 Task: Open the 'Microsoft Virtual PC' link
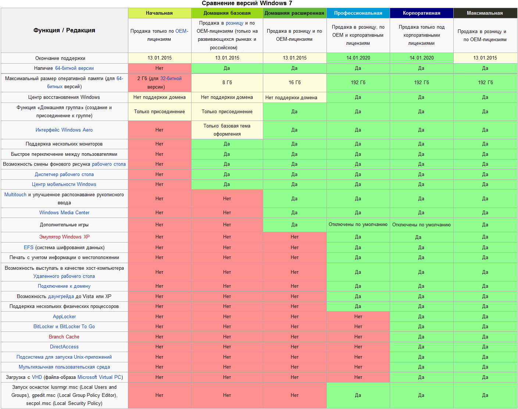point(99,377)
